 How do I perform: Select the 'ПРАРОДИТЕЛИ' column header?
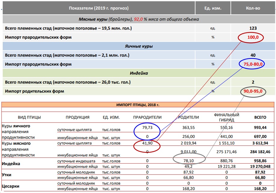tap(147, 117)
